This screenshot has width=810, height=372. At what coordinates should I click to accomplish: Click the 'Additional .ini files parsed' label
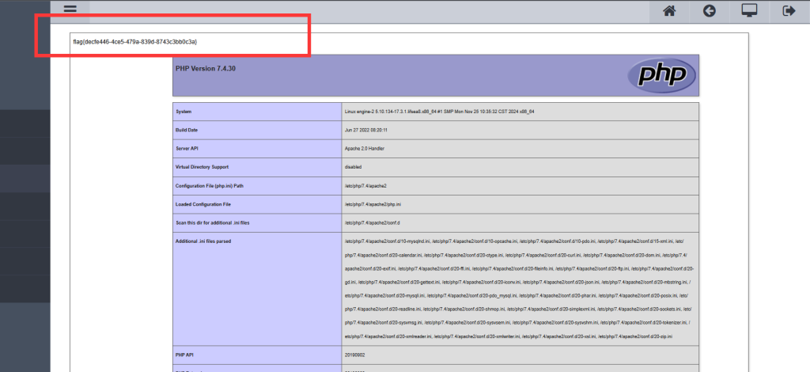pos(203,241)
